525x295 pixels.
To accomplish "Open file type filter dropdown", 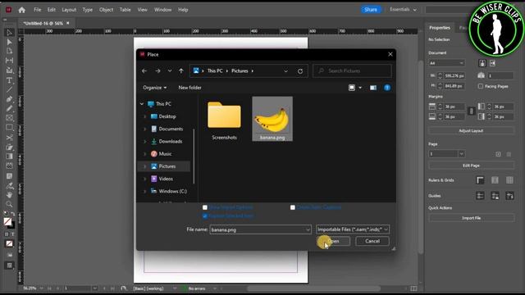I will 353,229.
